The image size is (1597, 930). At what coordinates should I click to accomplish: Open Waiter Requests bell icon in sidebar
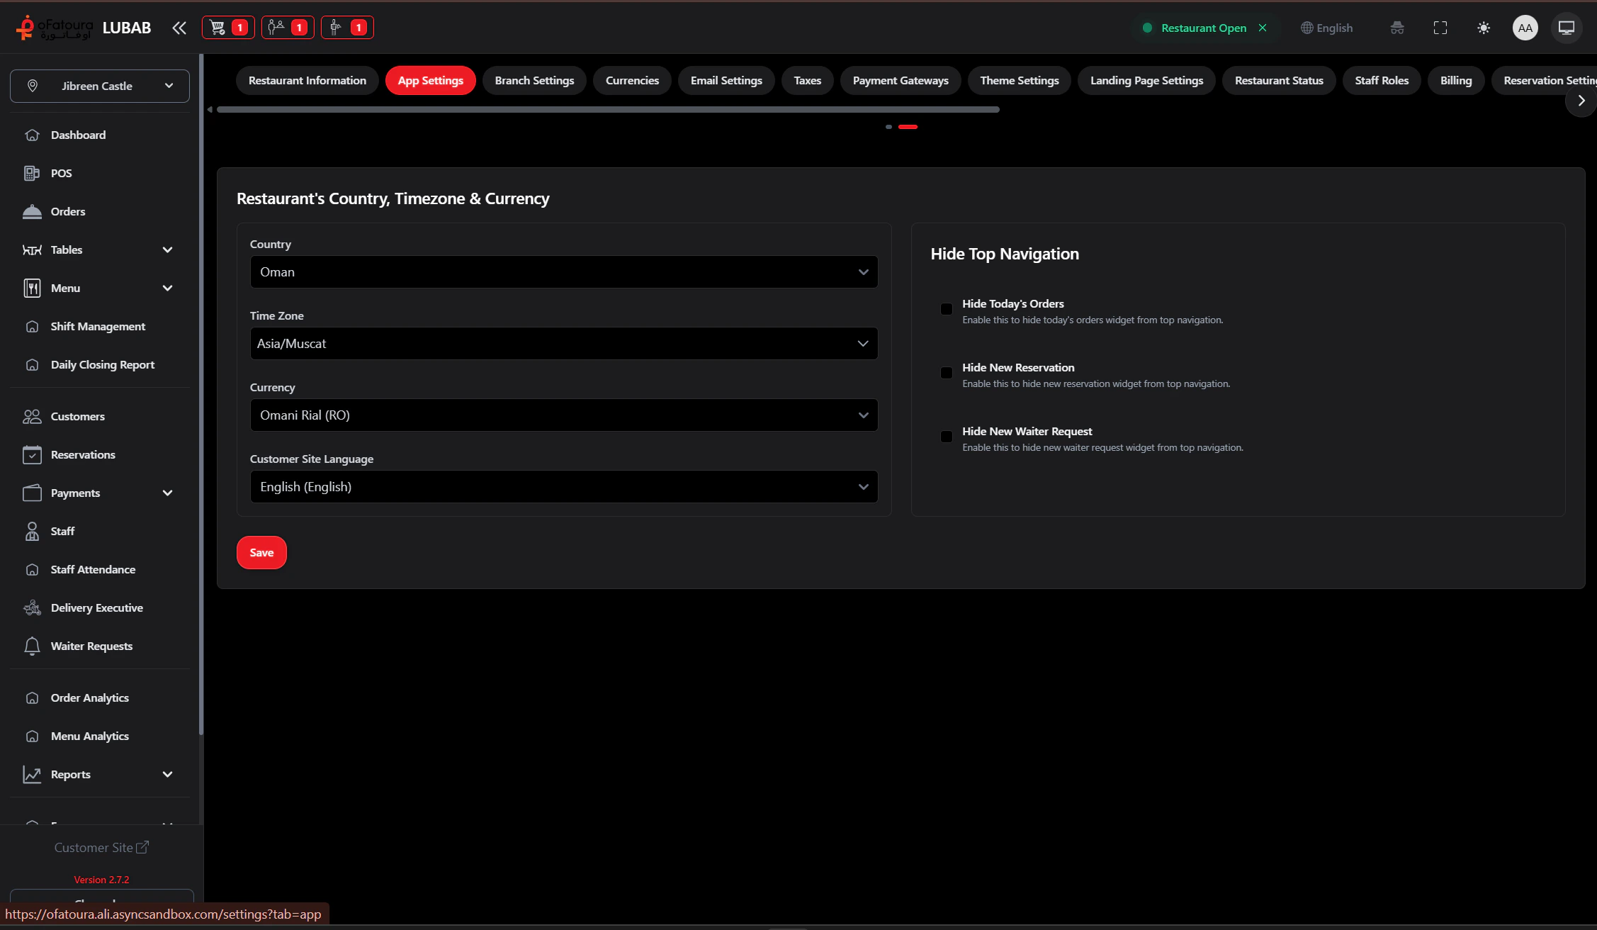pyautogui.click(x=32, y=646)
